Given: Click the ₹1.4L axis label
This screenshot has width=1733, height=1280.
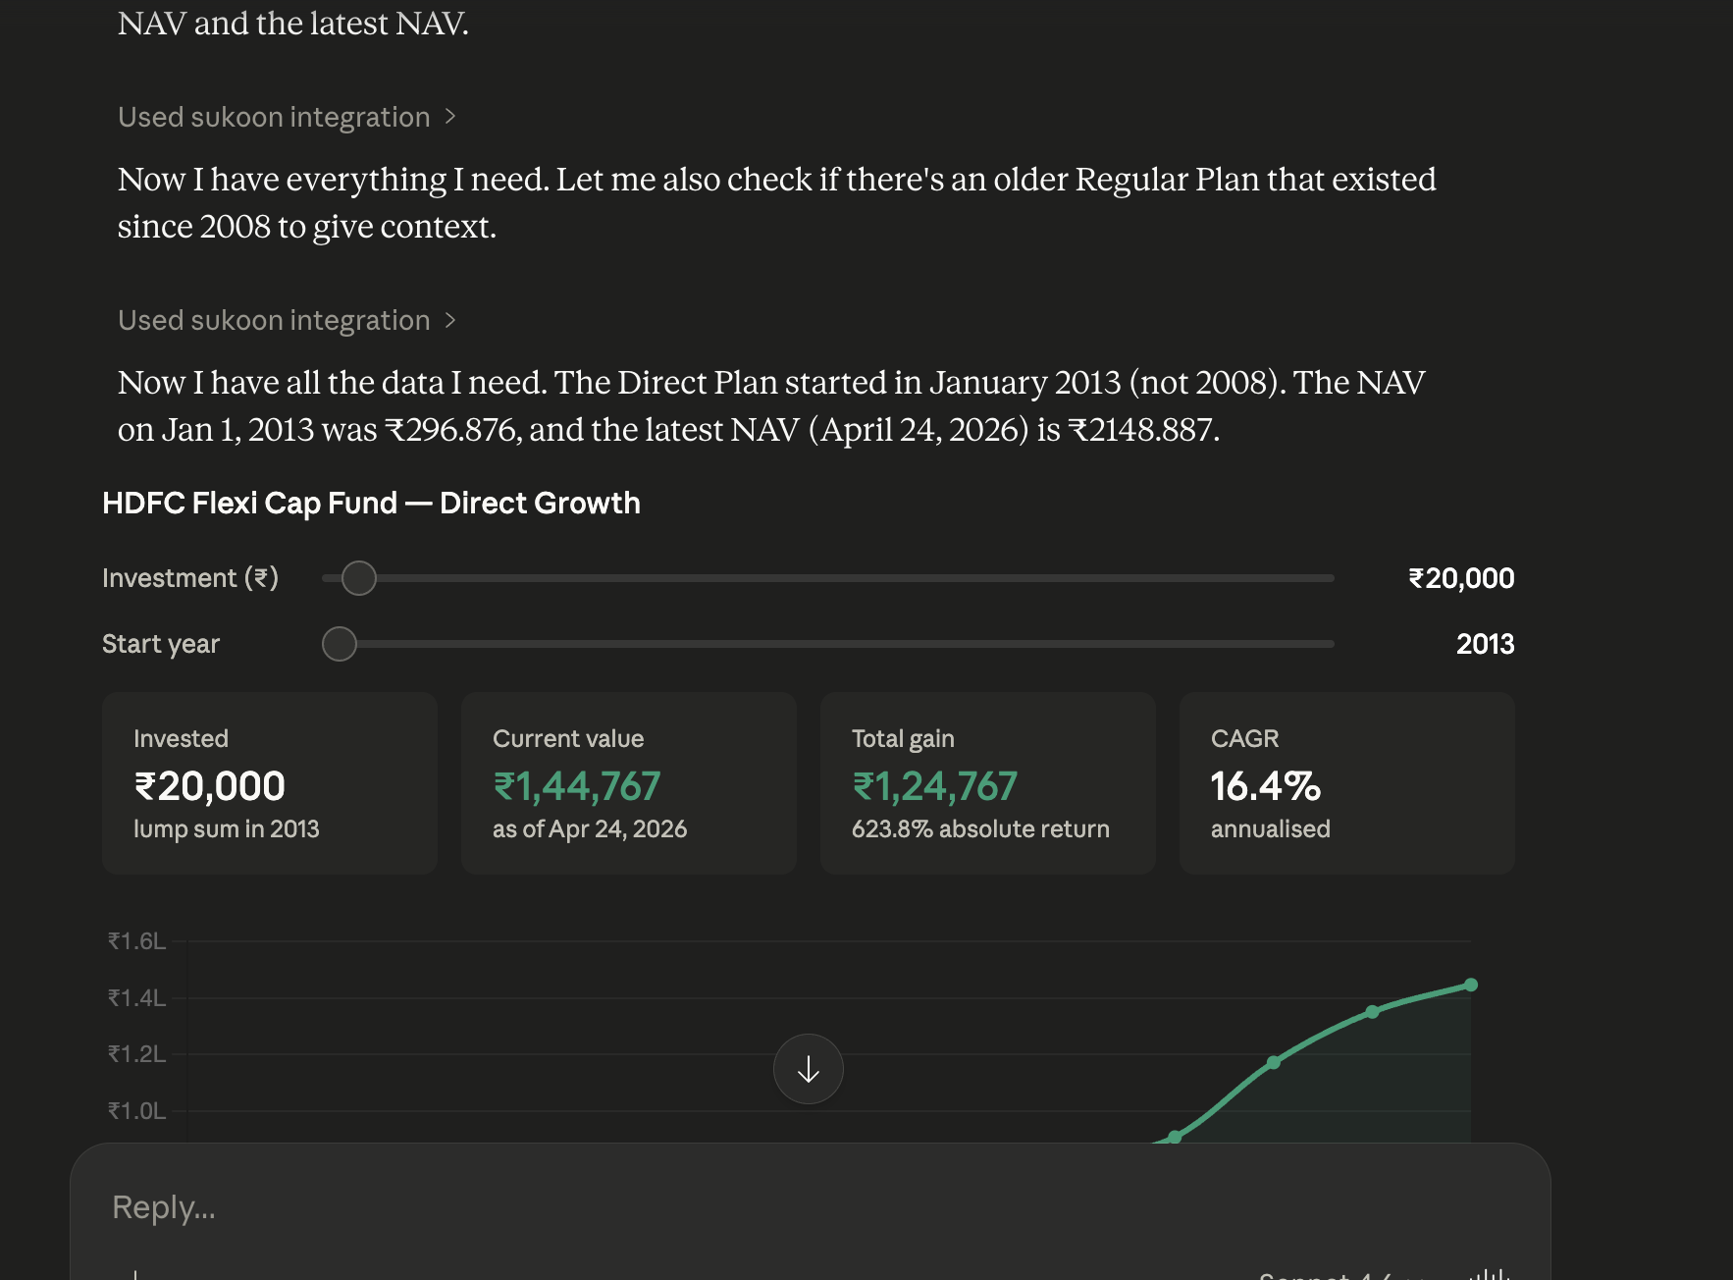Looking at the screenshot, I should tap(136, 997).
